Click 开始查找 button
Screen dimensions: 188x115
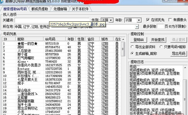pos(158,40)
